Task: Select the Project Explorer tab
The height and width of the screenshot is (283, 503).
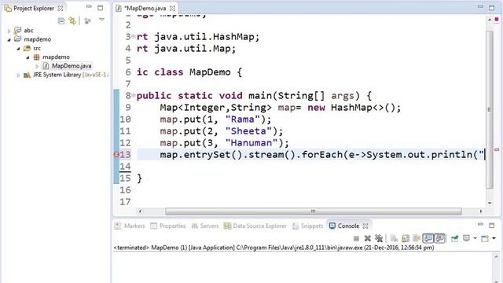Action: pyautogui.click(x=34, y=9)
